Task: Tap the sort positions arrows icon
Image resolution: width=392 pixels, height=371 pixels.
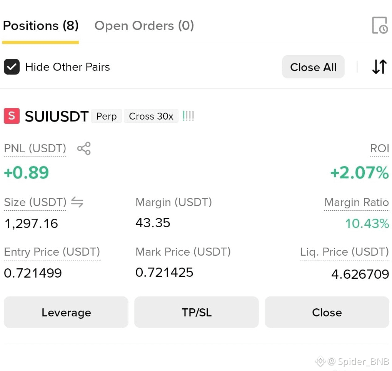Action: 379,67
